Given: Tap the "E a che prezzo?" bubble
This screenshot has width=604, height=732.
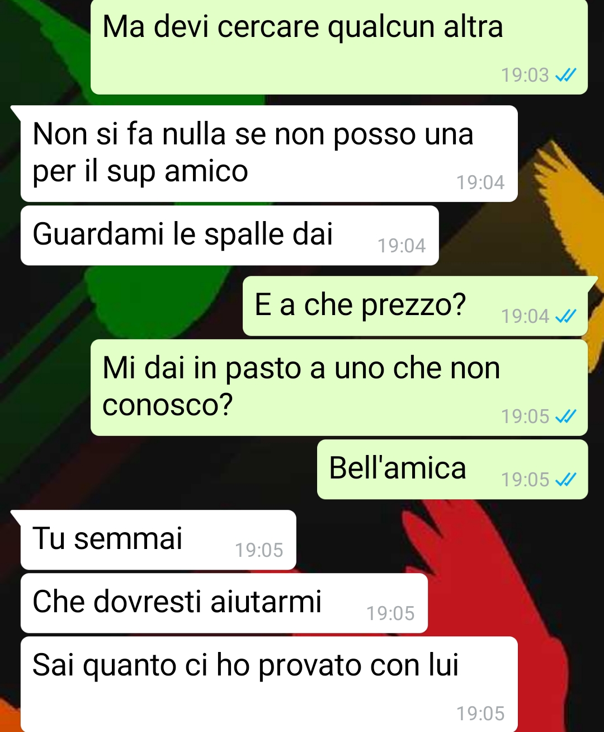Looking at the screenshot, I should [x=415, y=306].
